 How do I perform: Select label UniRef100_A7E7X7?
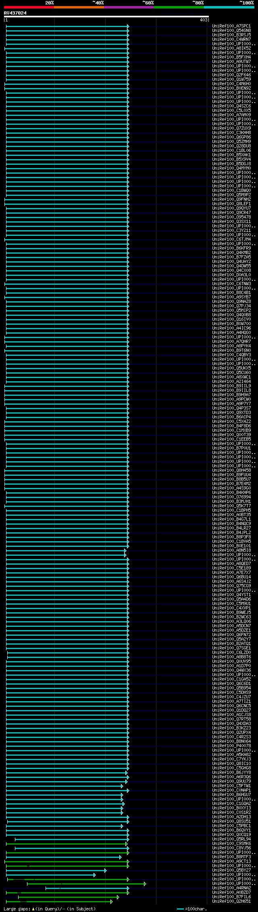pos(231,572)
